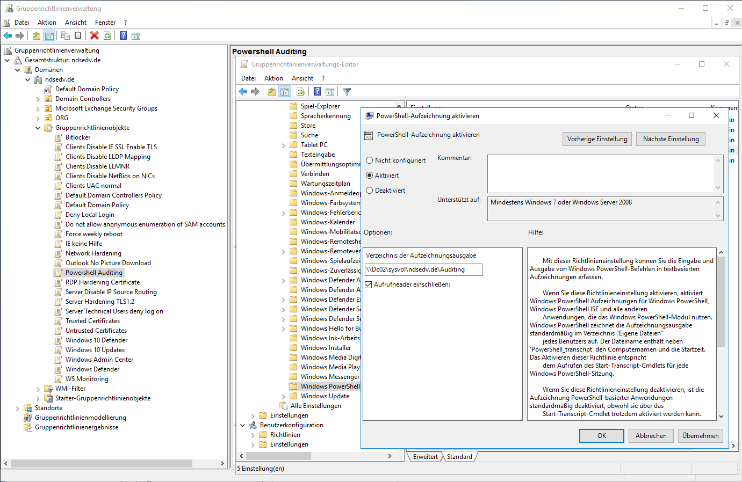
Task: Click the red delete icon in main toolbar
Action: (95, 35)
